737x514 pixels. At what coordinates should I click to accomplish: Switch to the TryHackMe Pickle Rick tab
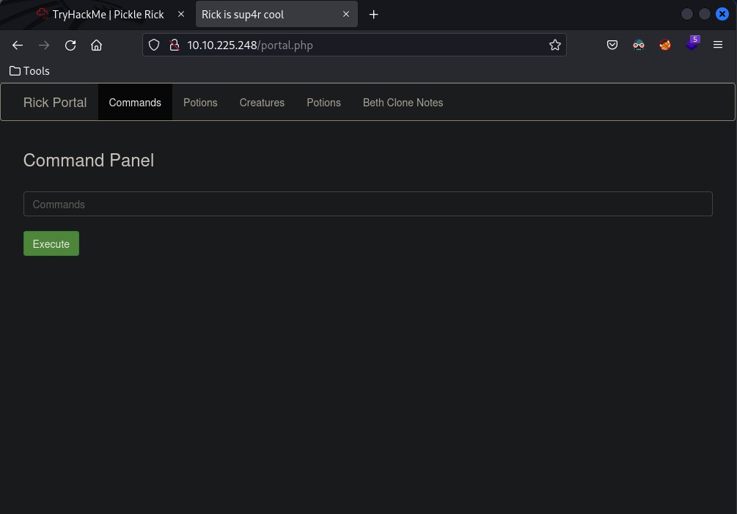[x=108, y=15]
